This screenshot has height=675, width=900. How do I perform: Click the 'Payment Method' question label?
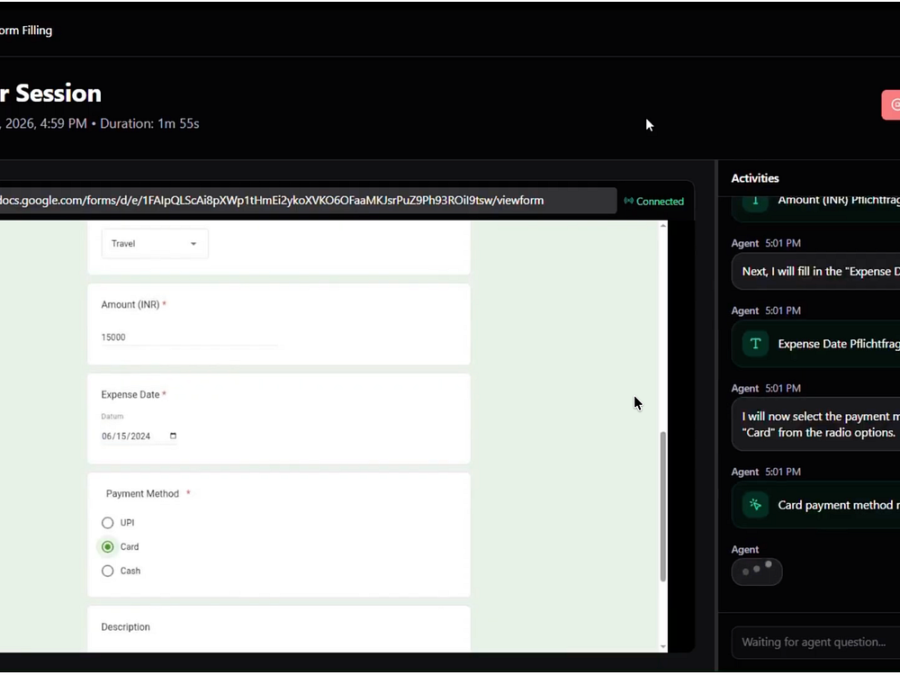click(x=142, y=494)
